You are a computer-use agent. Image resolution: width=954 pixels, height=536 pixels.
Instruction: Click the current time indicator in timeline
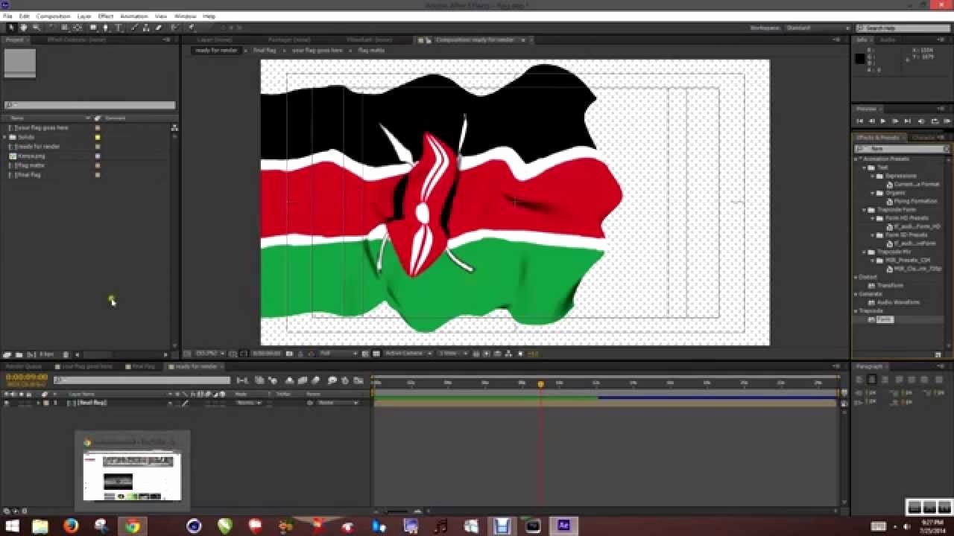pos(540,384)
